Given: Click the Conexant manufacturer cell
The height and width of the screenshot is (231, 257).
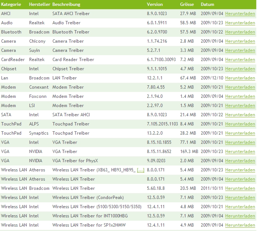Looking at the screenshot, I should pyautogui.click(x=39, y=87).
